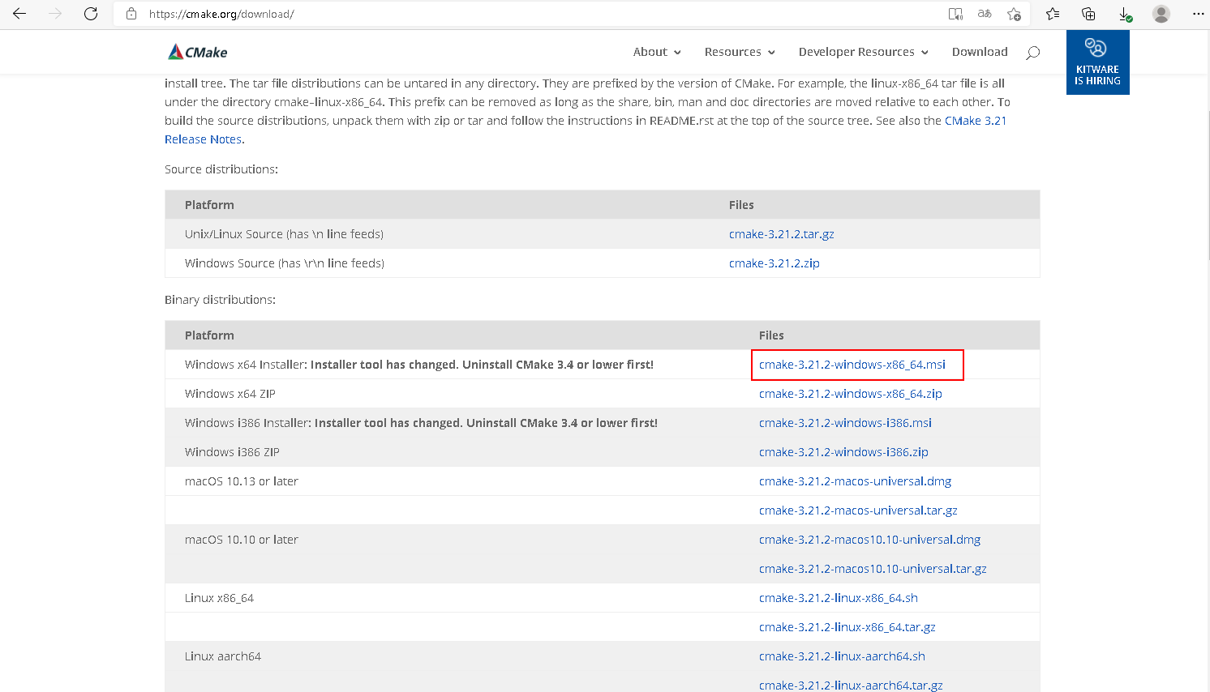Open the site search magnifier
This screenshot has width=1210, height=692.
tap(1032, 53)
